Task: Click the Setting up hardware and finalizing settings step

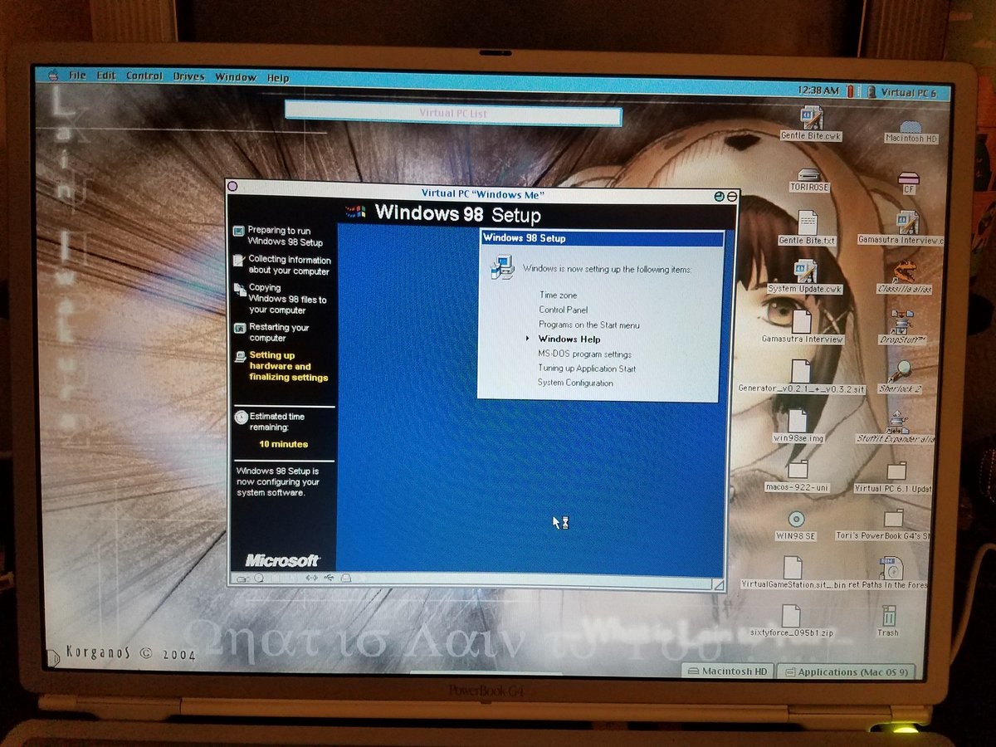Action: [281, 366]
